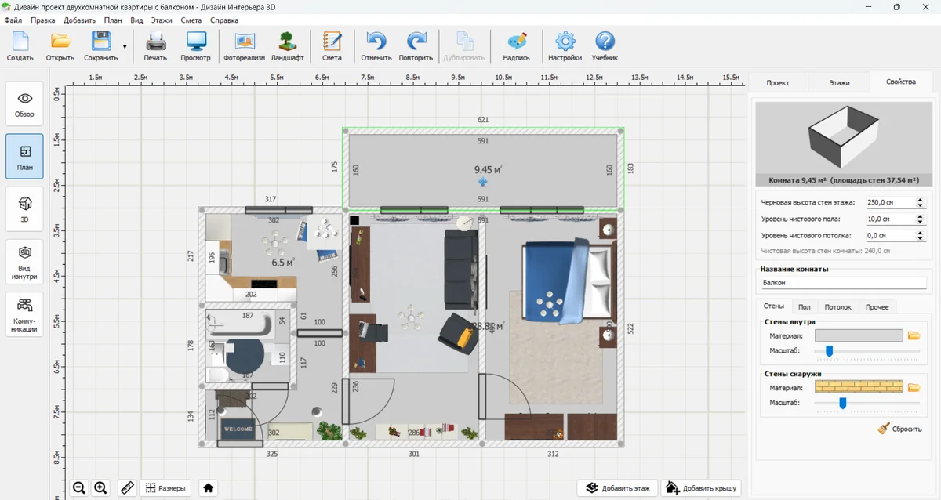This screenshot has height=500, width=941.
Task: Zoom in using the magnifier plus icon
Action: [100, 487]
